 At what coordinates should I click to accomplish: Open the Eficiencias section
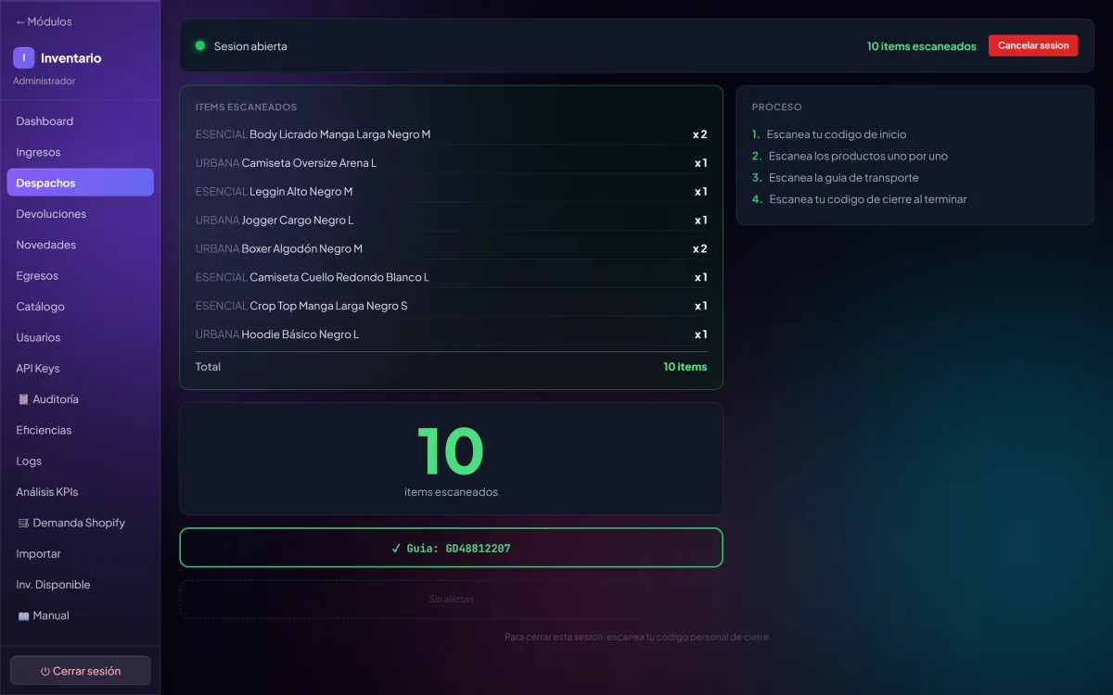pos(80,430)
